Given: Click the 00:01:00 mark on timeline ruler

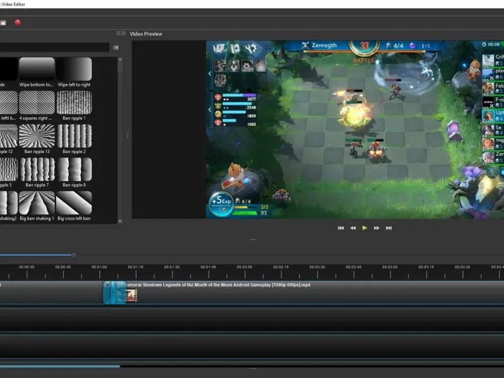Looking at the screenshot, I should click(x=99, y=267).
